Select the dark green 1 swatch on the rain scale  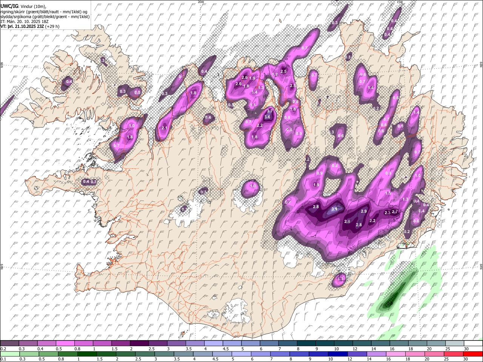[x=86, y=353]
